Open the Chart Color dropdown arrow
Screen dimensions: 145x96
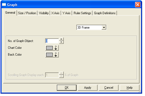[x=56, y=48]
